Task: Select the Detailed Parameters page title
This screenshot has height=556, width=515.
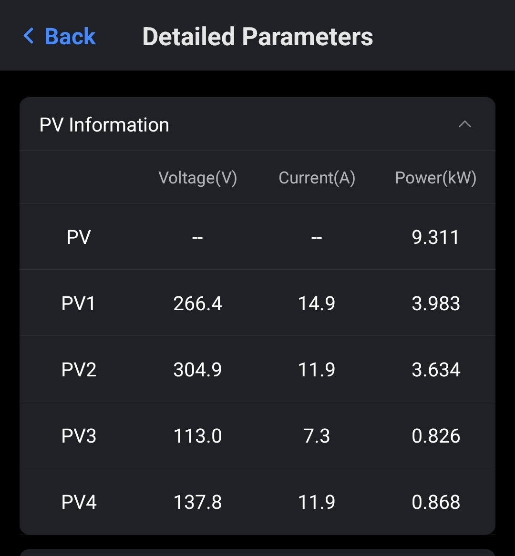Action: [x=257, y=37]
